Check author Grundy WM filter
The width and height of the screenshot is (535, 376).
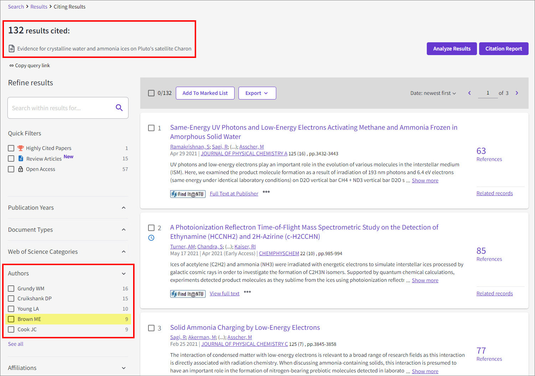11,289
